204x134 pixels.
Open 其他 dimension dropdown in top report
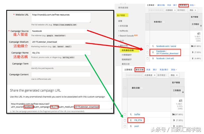pyautogui.click(x=192, y=5)
